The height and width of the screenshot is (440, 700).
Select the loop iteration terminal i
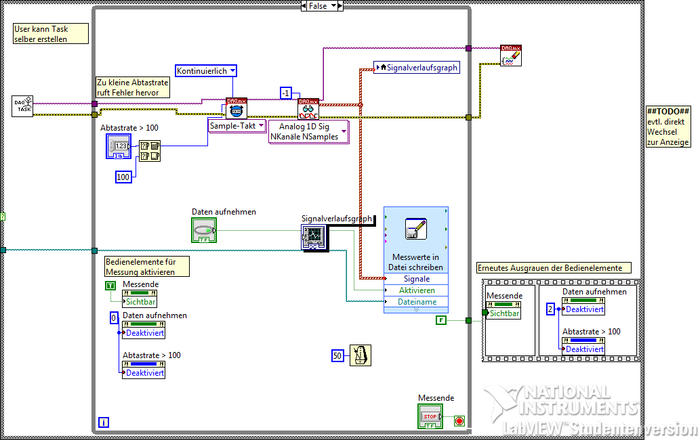point(104,422)
